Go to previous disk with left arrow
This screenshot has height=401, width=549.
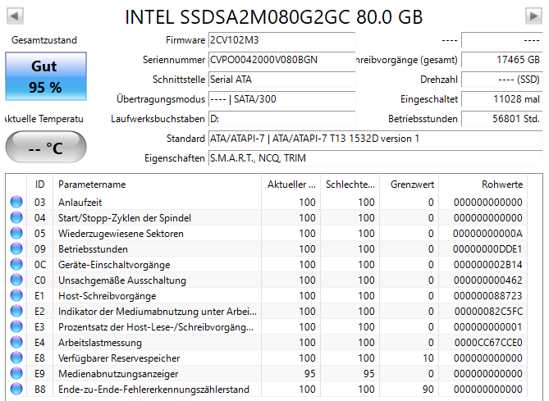click(15, 16)
